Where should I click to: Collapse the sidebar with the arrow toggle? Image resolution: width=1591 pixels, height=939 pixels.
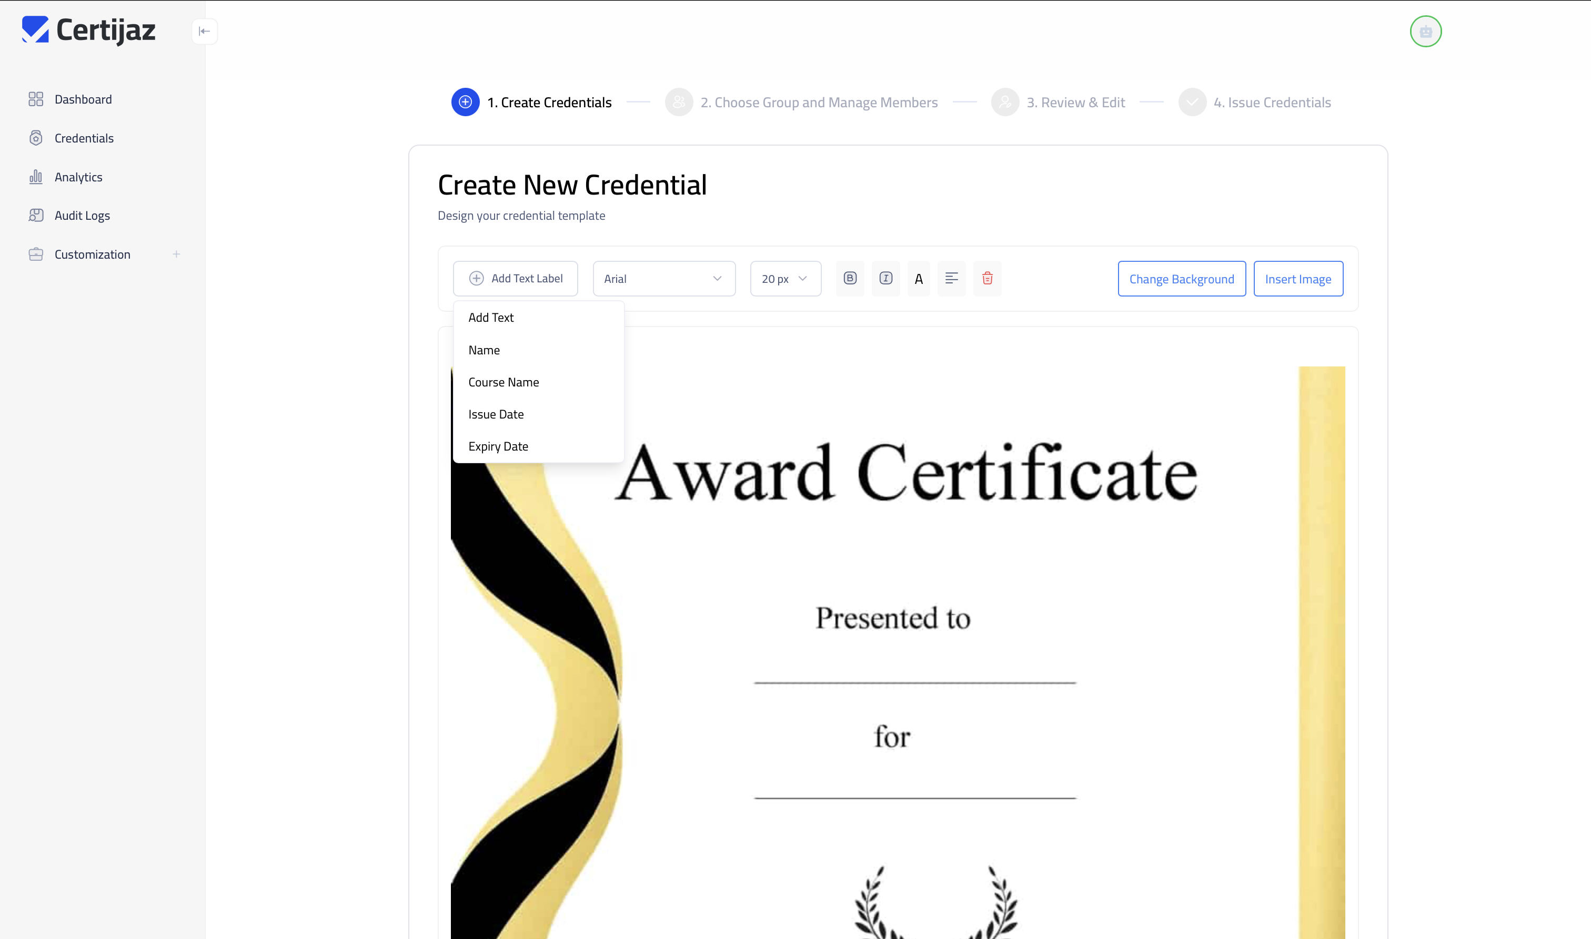(x=205, y=31)
